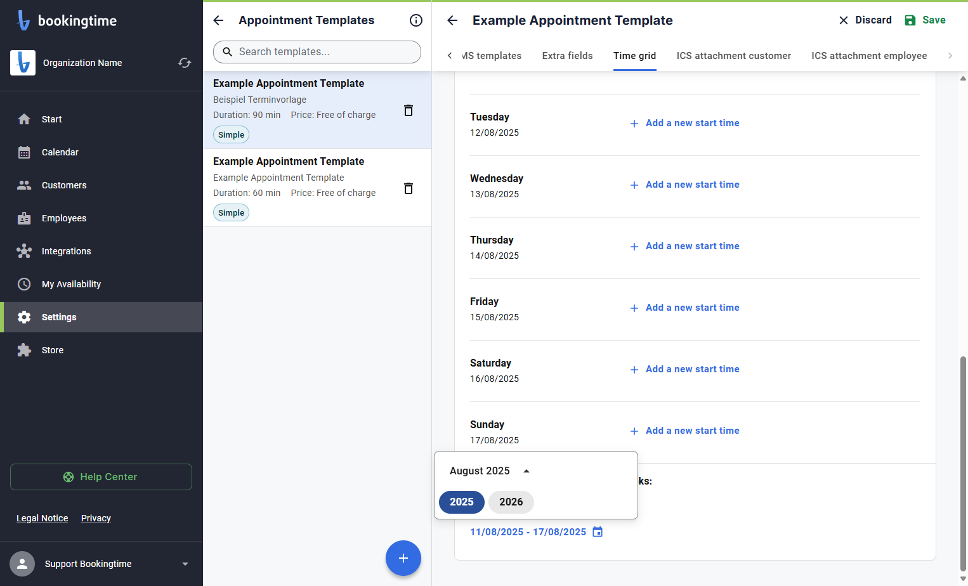Select year 2026 in date picker
Image resolution: width=968 pixels, height=586 pixels.
511,502
